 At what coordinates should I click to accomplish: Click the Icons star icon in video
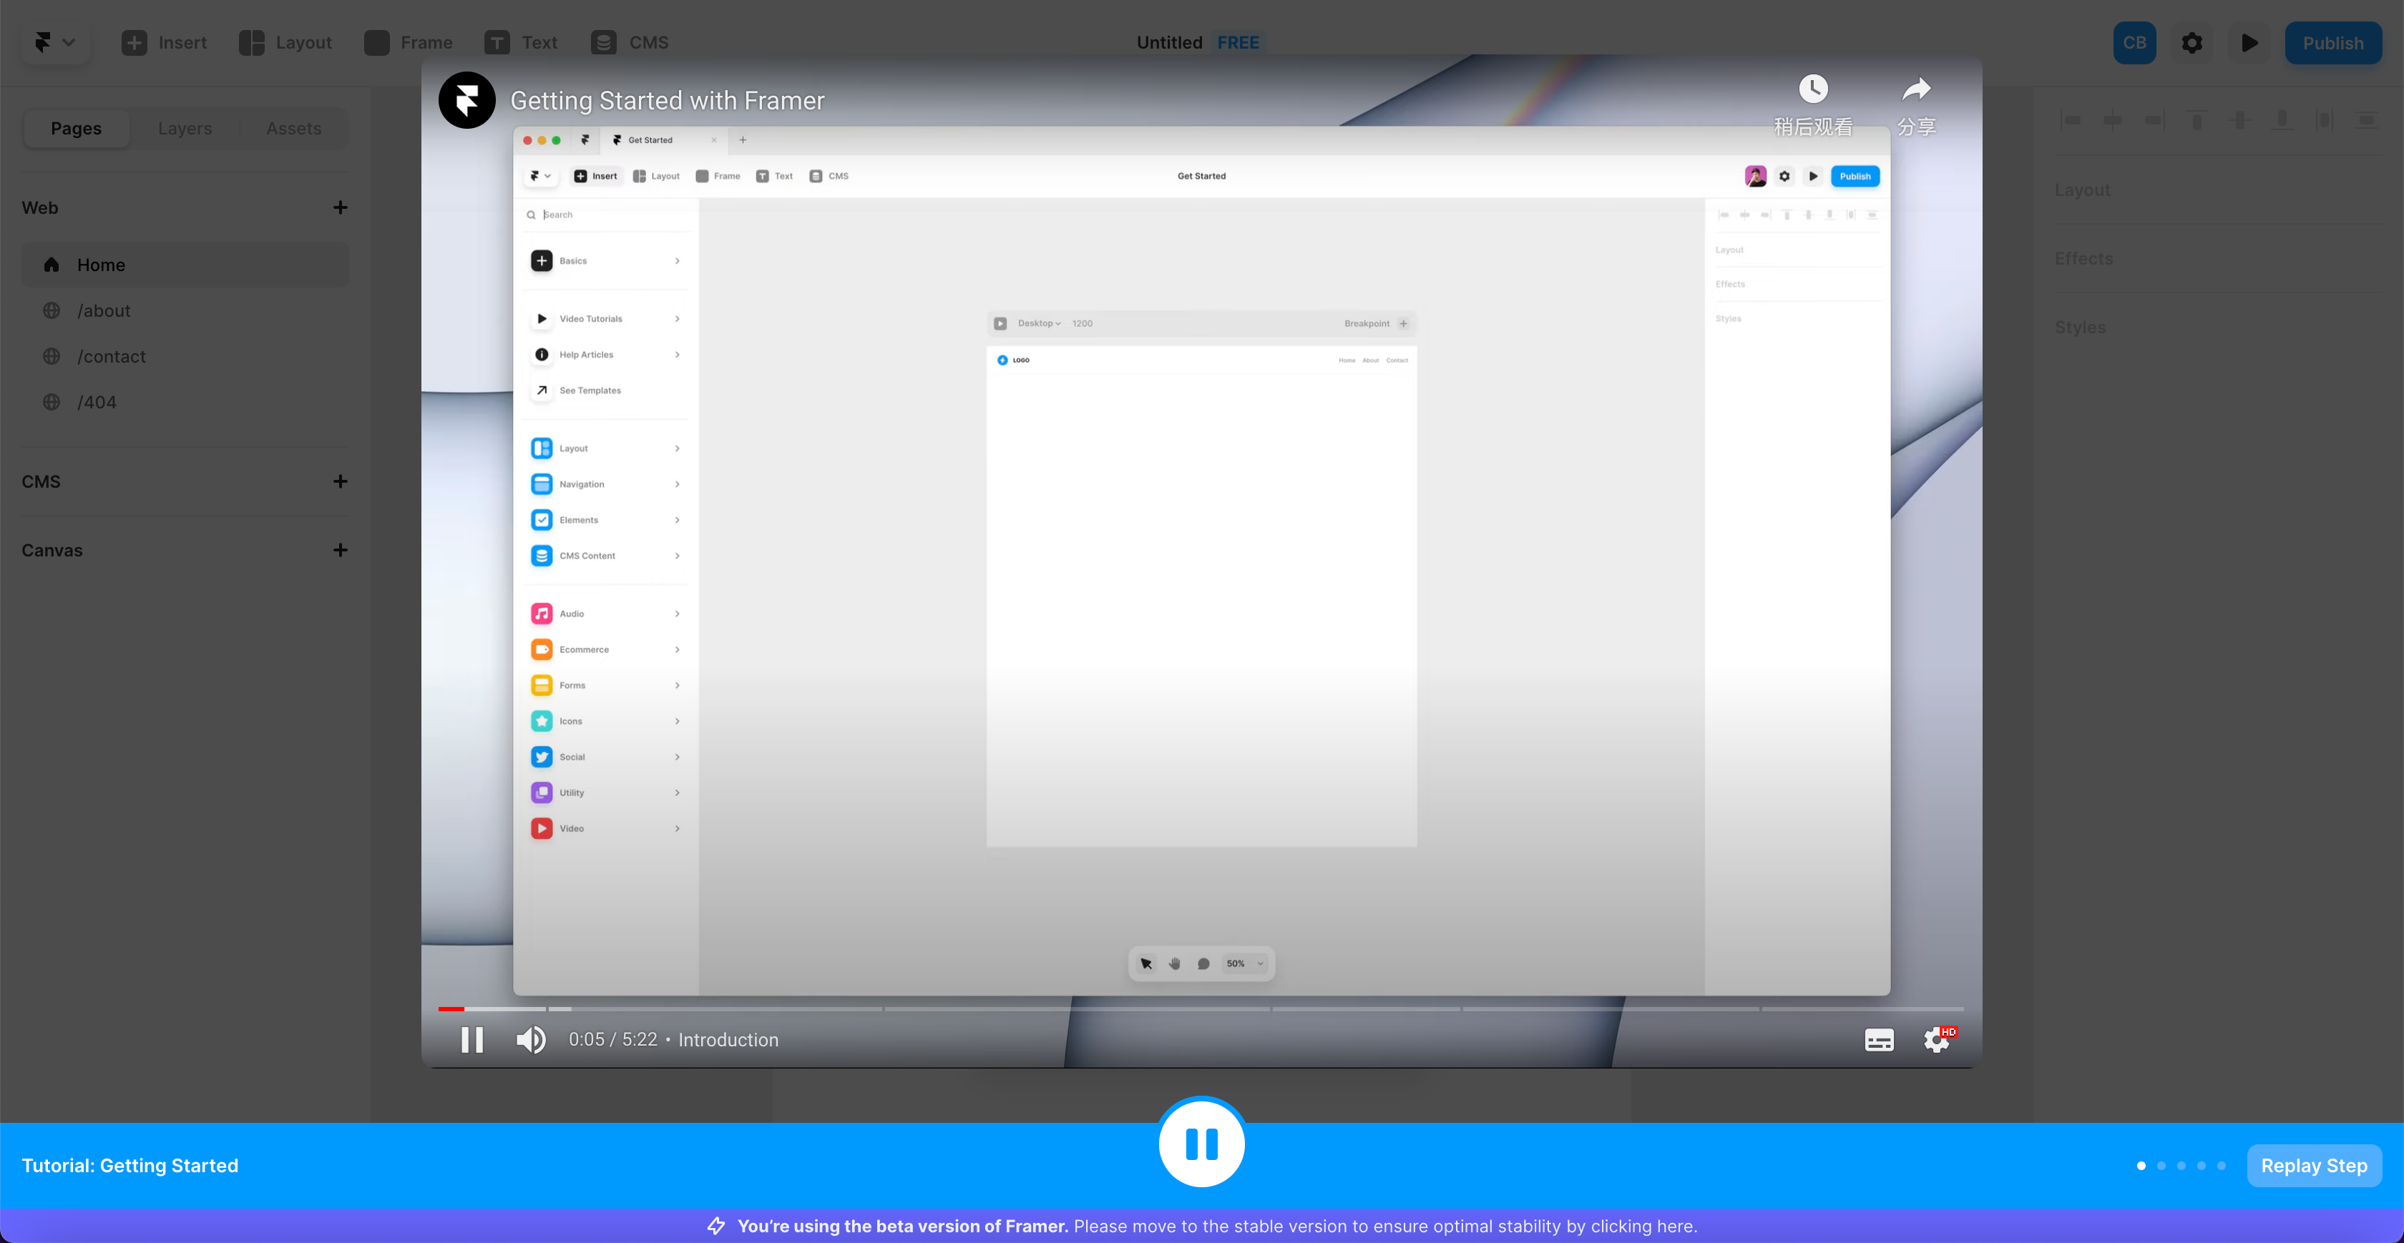(x=542, y=722)
